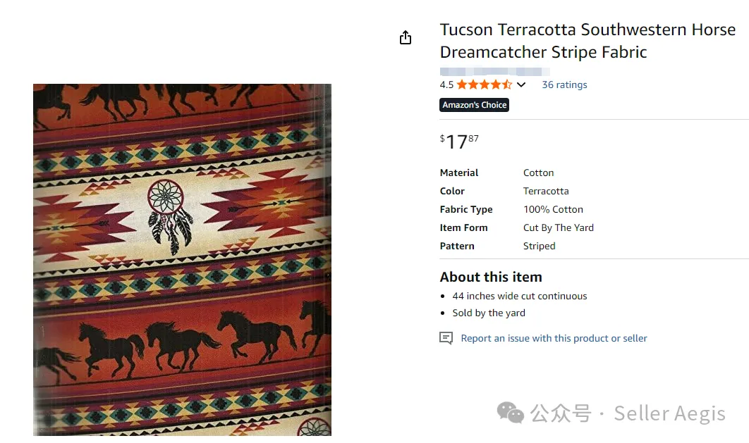Visit the blurred brand store link
The image size is (749, 443).
point(494,71)
